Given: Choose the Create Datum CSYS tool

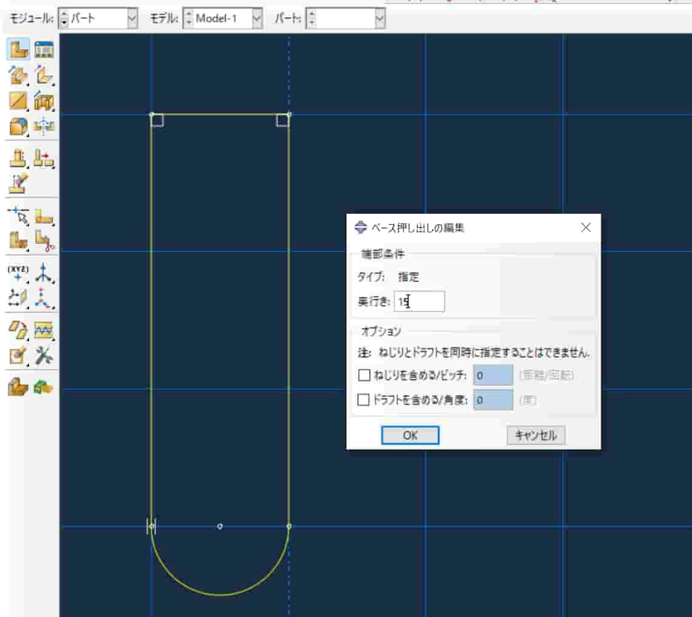Looking at the screenshot, I should coord(44,298).
